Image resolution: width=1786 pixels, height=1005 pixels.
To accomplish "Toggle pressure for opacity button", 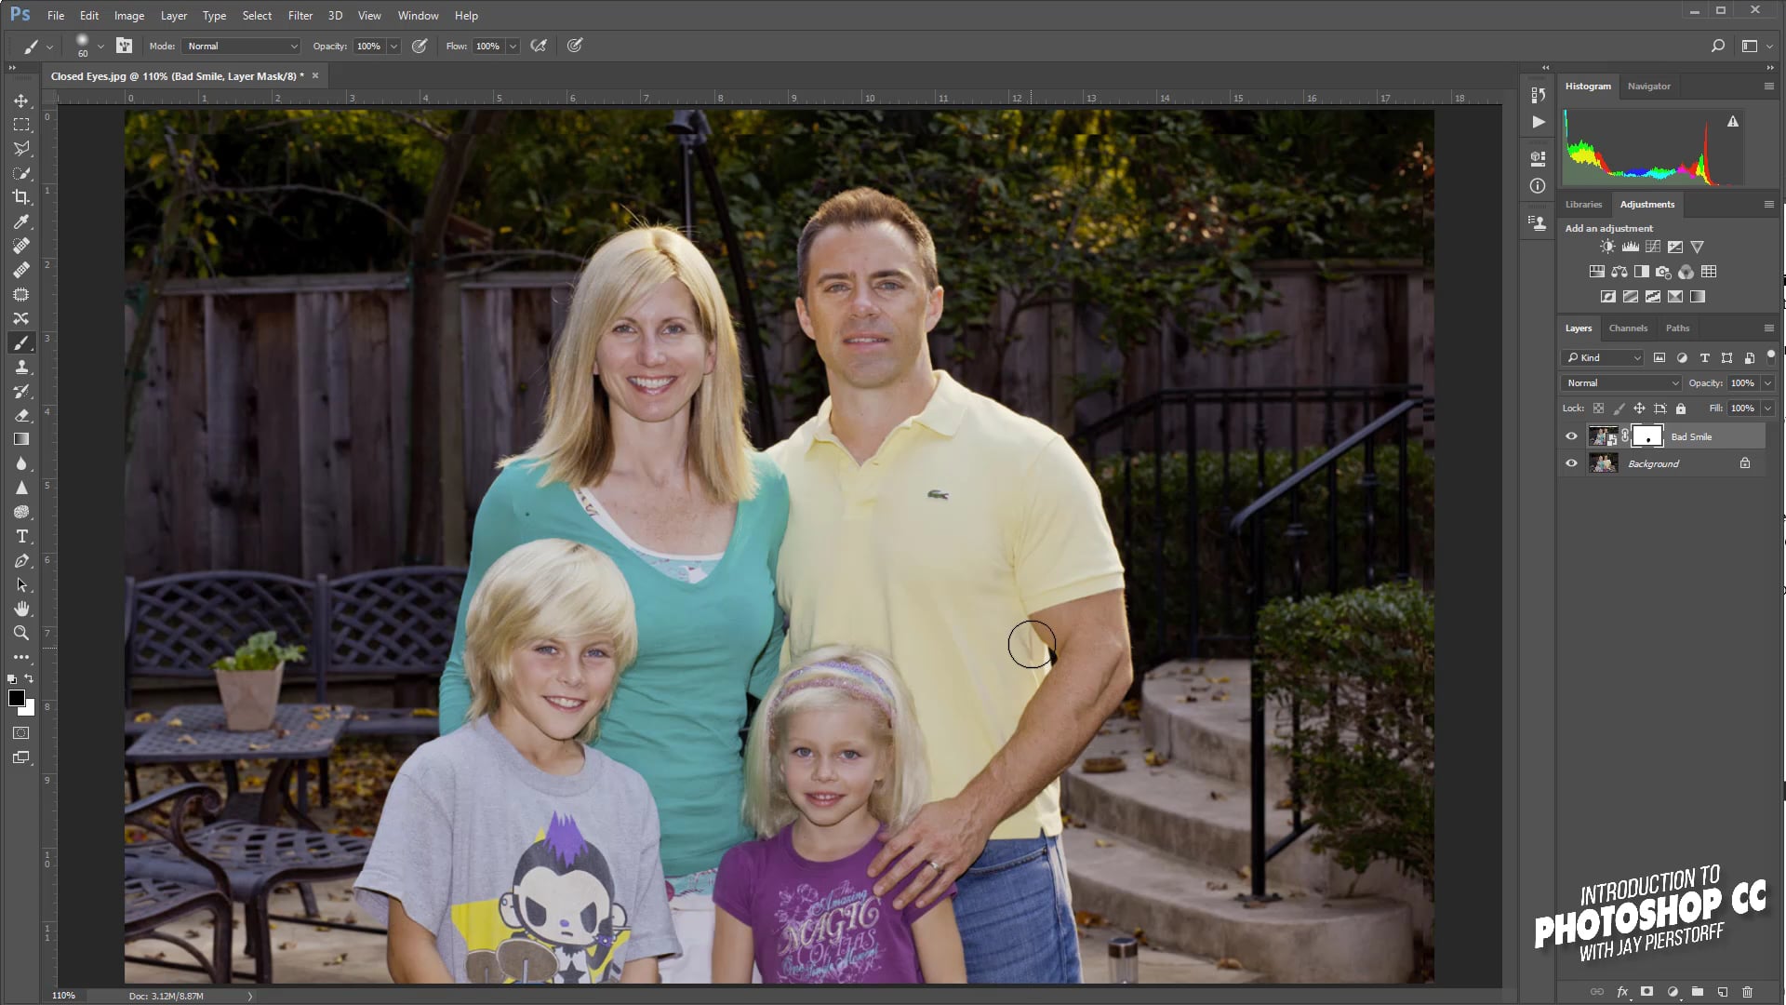I will click(x=420, y=46).
